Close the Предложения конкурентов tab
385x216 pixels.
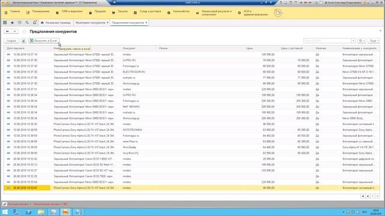pyautogui.click(x=146, y=23)
